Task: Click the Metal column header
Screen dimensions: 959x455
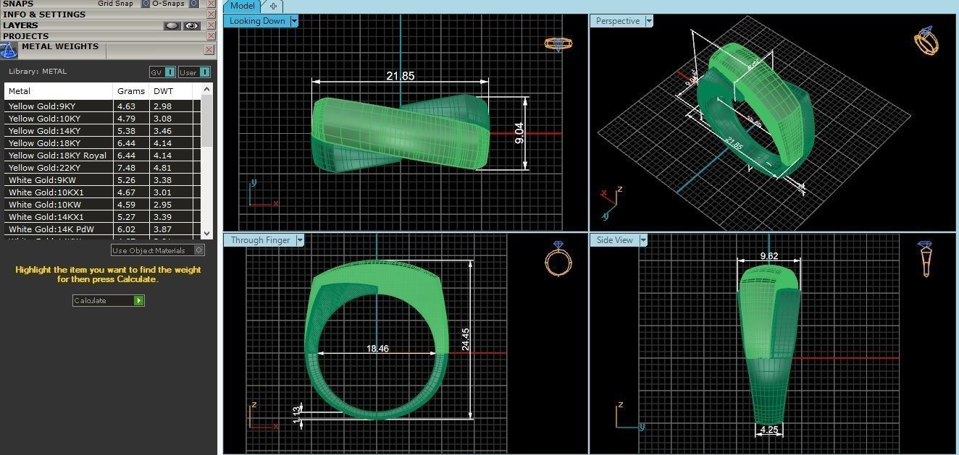Action: point(59,91)
